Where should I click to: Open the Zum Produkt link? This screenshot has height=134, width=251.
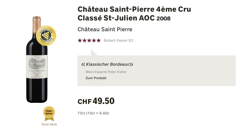pos(96,78)
